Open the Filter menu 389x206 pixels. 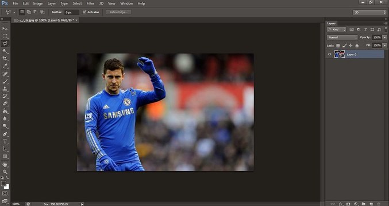coord(90,3)
